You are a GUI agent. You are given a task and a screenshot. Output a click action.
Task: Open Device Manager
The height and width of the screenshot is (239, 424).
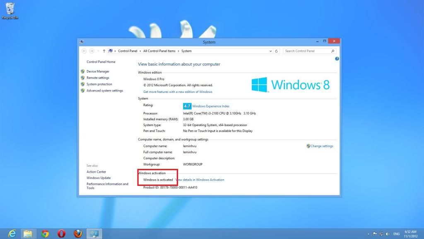pyautogui.click(x=98, y=71)
